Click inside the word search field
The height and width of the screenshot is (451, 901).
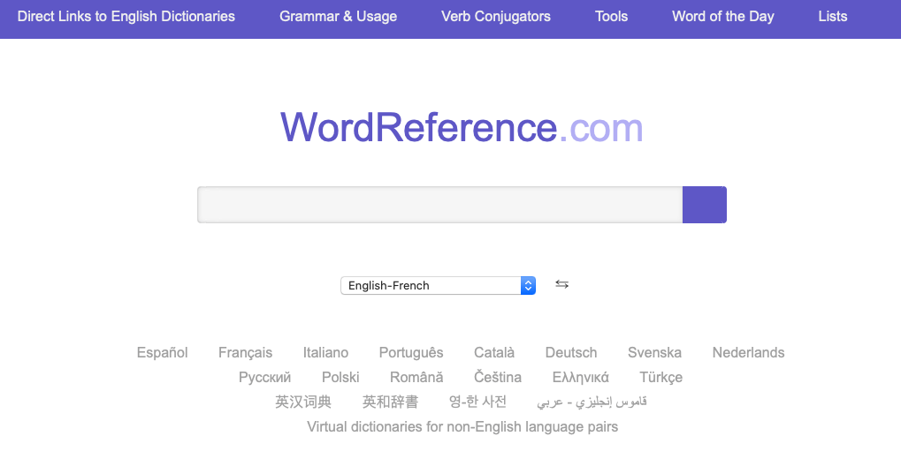tap(439, 205)
